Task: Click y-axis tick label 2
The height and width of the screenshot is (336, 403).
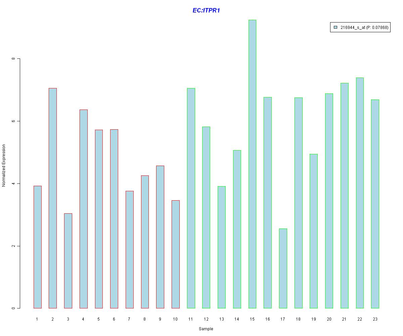Action: coord(13,246)
